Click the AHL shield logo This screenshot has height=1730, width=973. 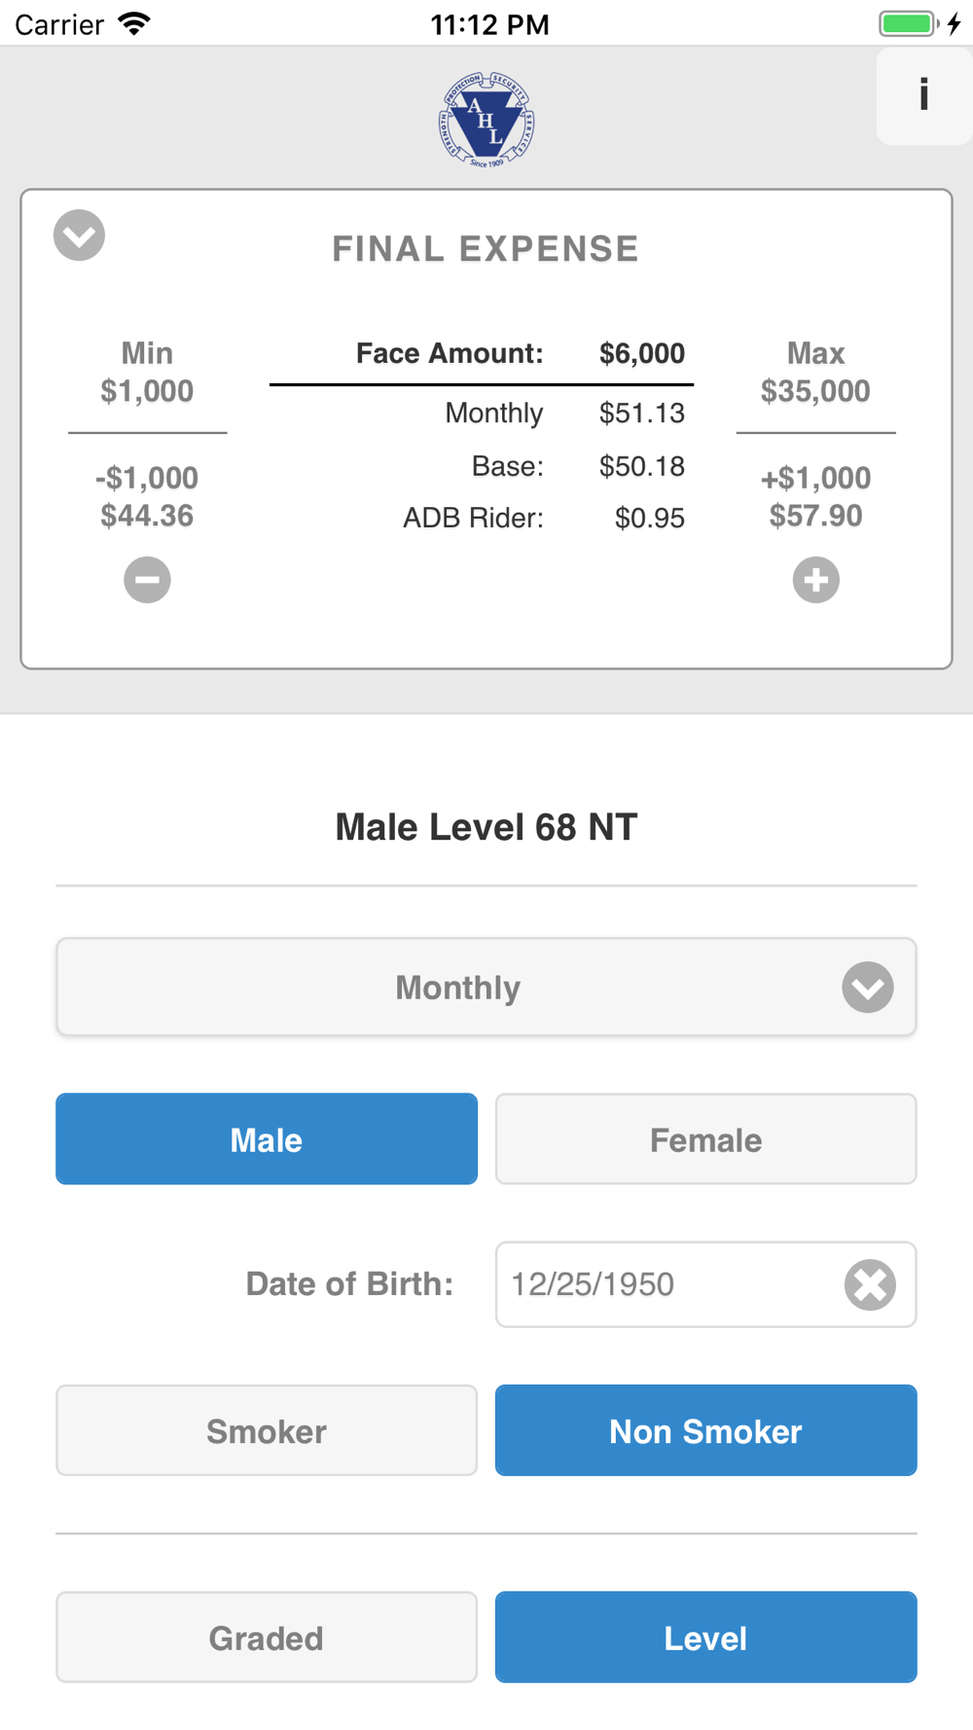pos(486,120)
